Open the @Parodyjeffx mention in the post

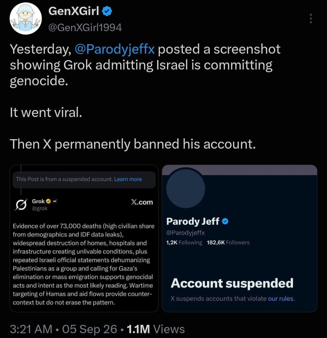pyautogui.click(x=114, y=49)
